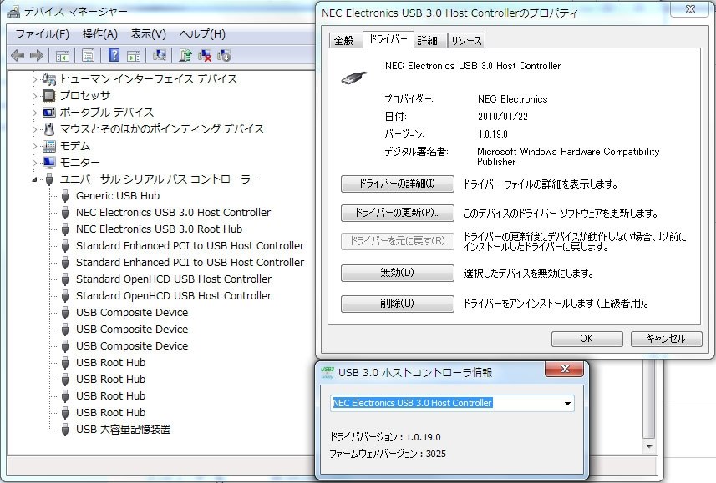Click the Properties toolbar icon
This screenshot has height=483, width=716.
88,56
